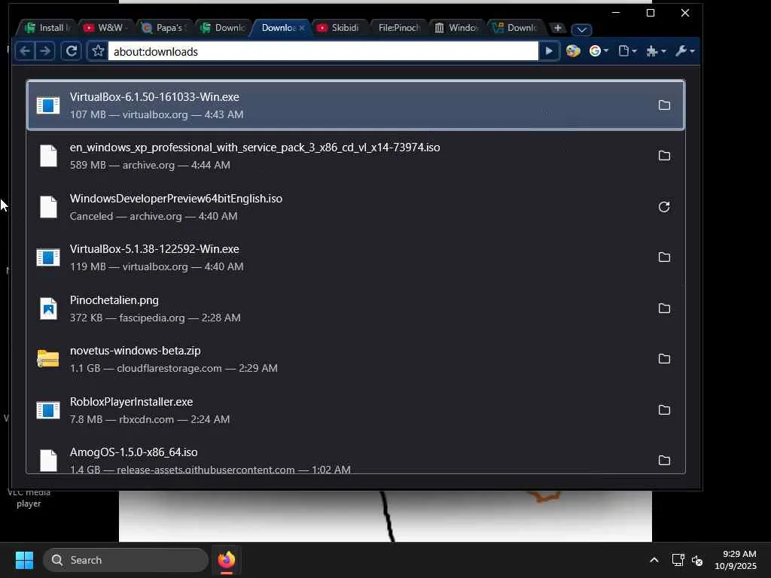This screenshot has height=578, width=771.
Task: Select AmogOS-1.5.0-x86_64.iso file name
Action: [134, 452]
